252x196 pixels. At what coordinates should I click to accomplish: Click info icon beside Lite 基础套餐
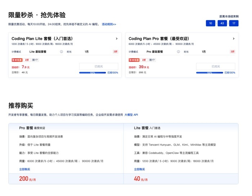(62, 52)
